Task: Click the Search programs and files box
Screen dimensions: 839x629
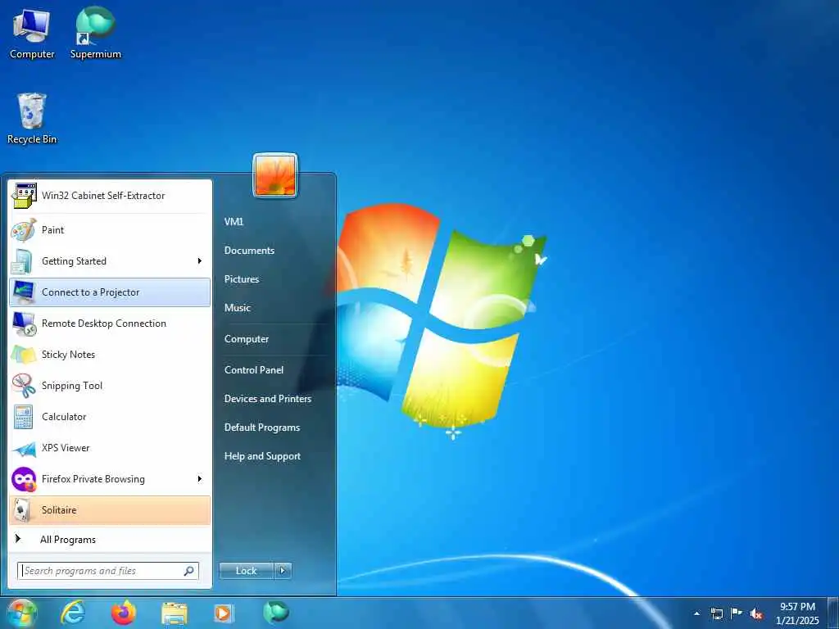Action: [x=108, y=571]
